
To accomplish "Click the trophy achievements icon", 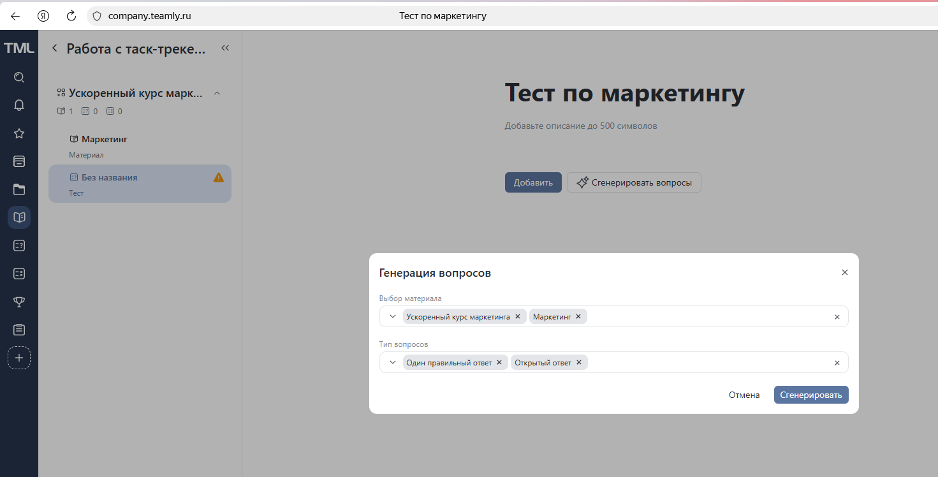I will [19, 302].
